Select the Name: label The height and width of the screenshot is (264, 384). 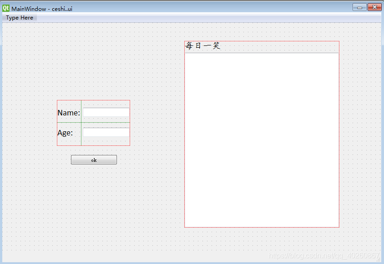(68, 112)
